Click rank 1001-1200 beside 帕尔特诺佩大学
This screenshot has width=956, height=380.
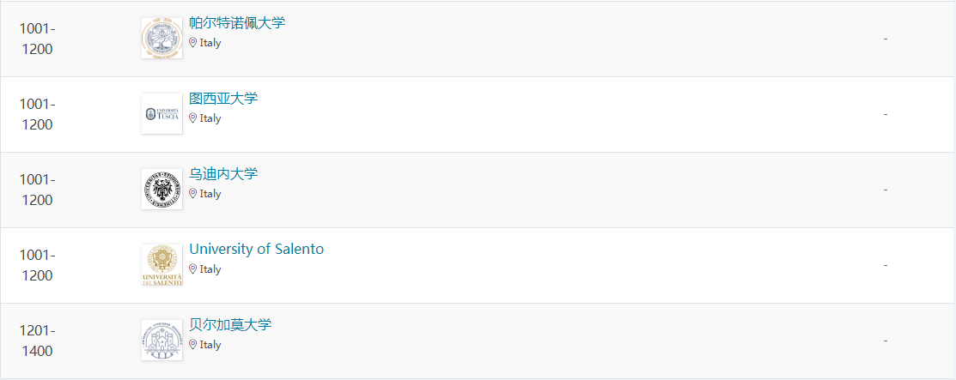coord(36,39)
